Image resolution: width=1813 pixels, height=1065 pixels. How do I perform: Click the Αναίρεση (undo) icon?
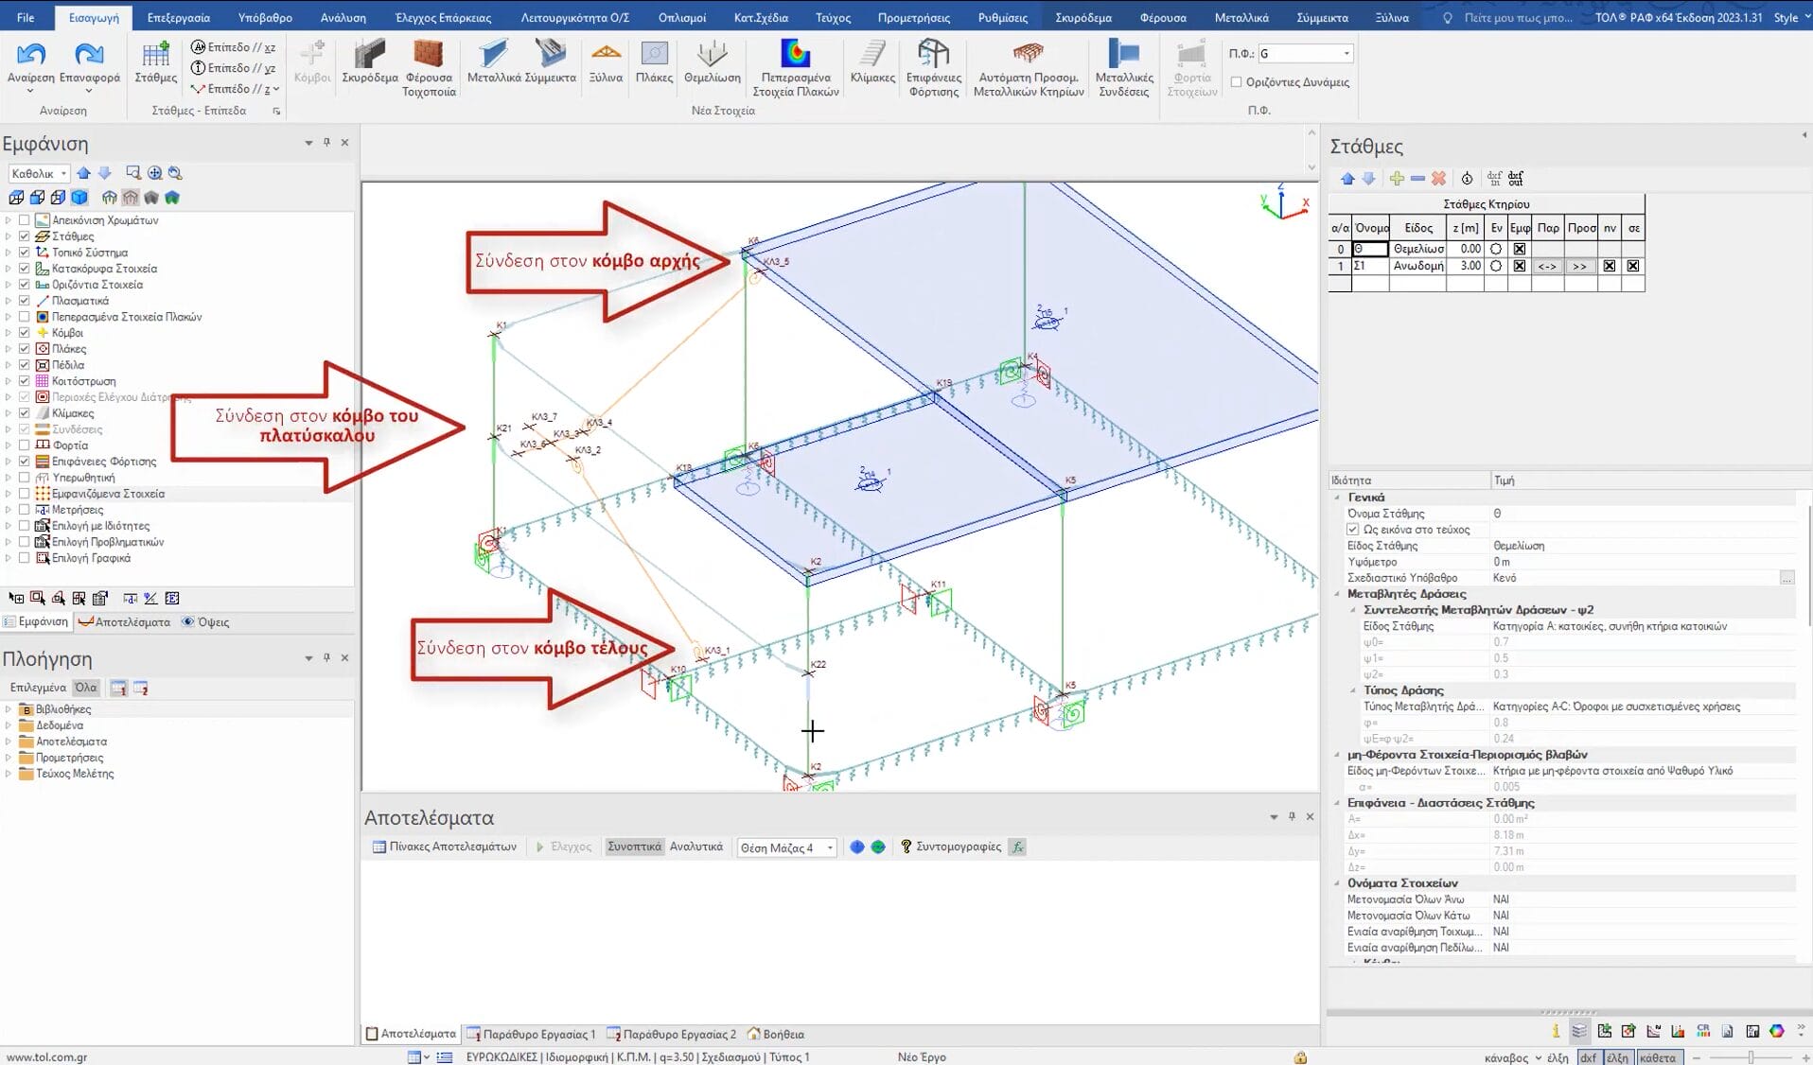click(30, 56)
